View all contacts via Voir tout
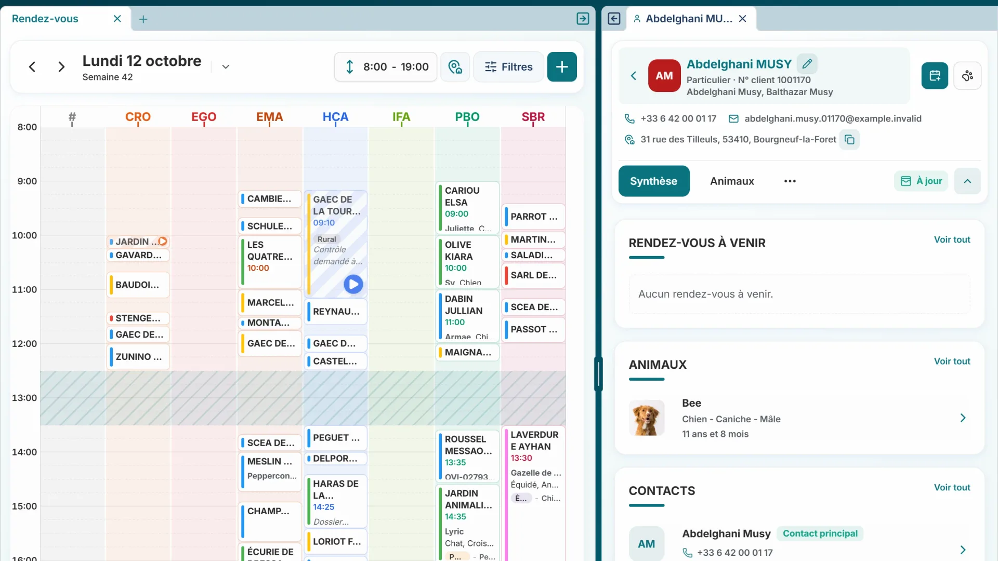The height and width of the screenshot is (561, 998). [952, 487]
